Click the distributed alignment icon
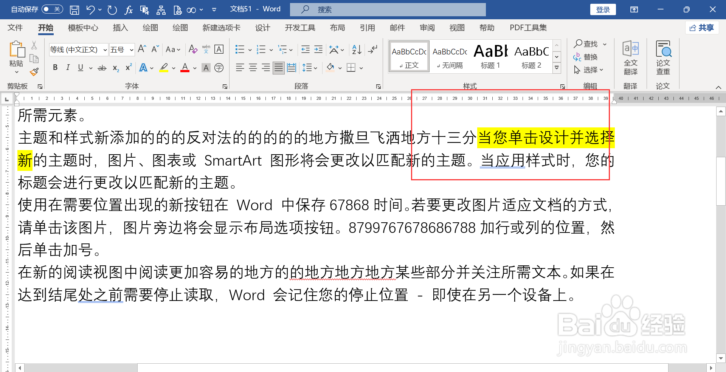726x372 pixels. 292,68
